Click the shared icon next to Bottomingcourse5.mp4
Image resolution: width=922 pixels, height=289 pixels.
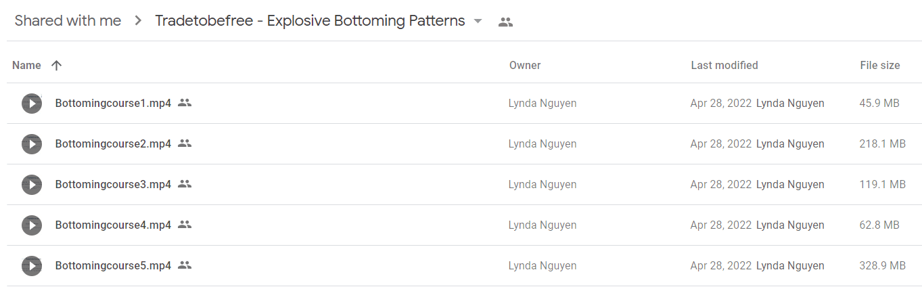tap(185, 265)
